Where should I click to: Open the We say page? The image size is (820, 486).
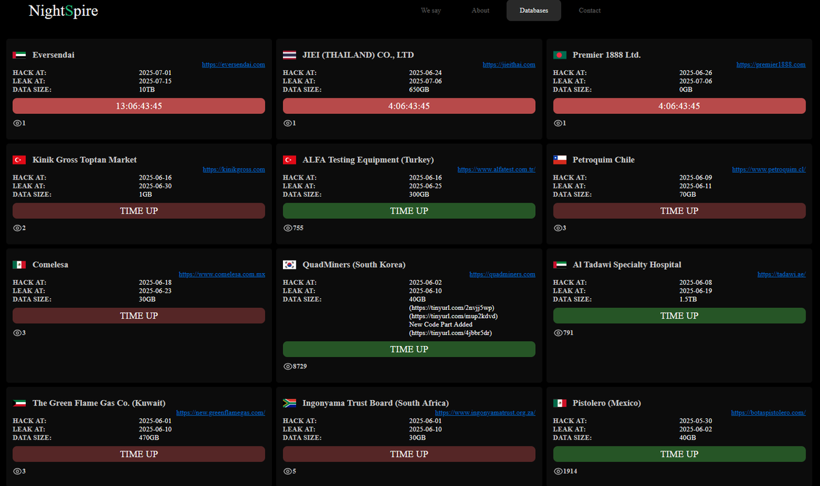point(430,11)
